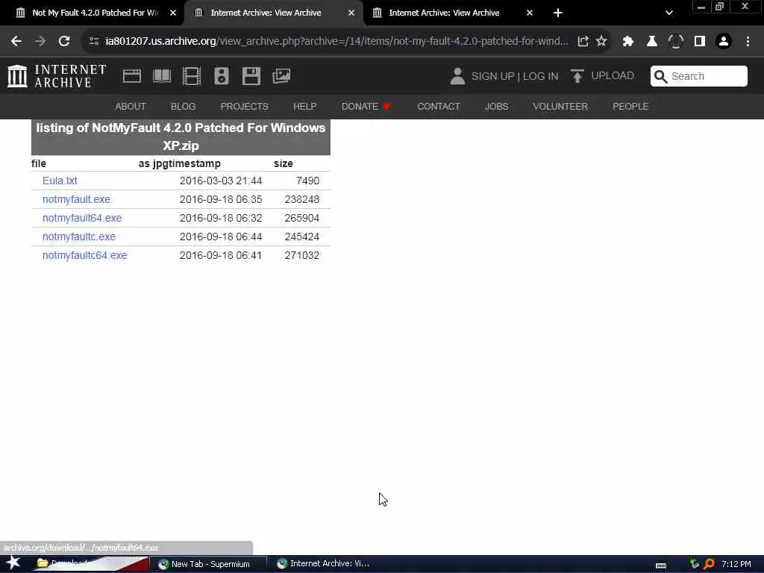Open the Start button star icon
The height and width of the screenshot is (573, 764).
tap(13, 563)
